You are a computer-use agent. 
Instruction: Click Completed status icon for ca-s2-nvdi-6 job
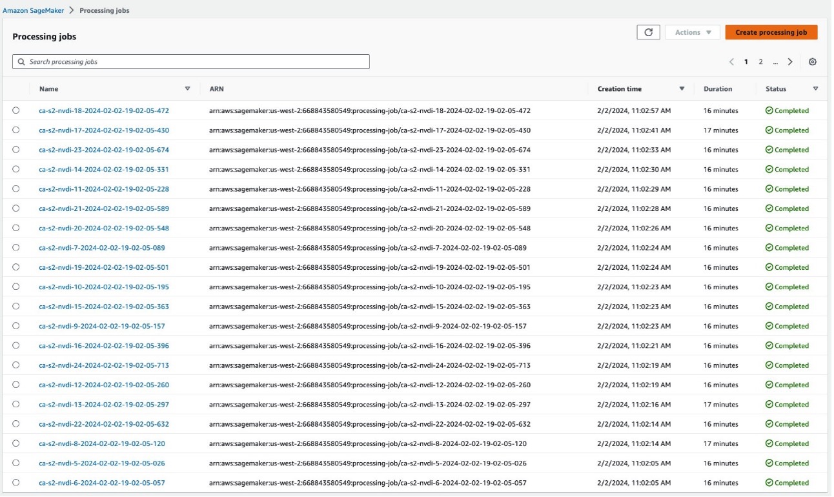pos(769,483)
